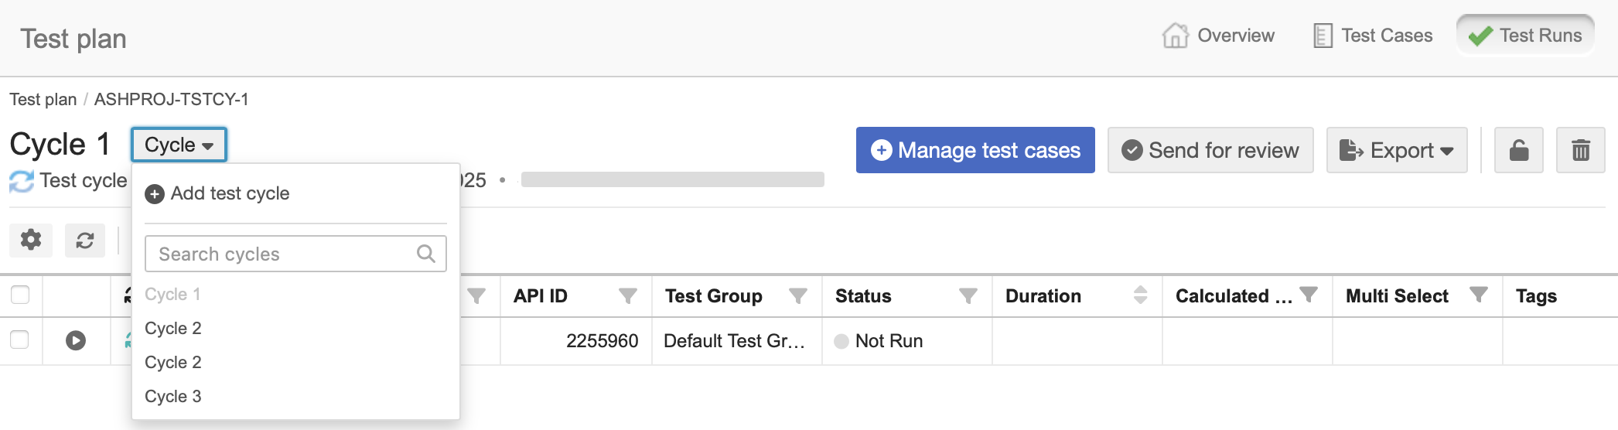
Task: Open filter on Status column
Action: [968, 295]
